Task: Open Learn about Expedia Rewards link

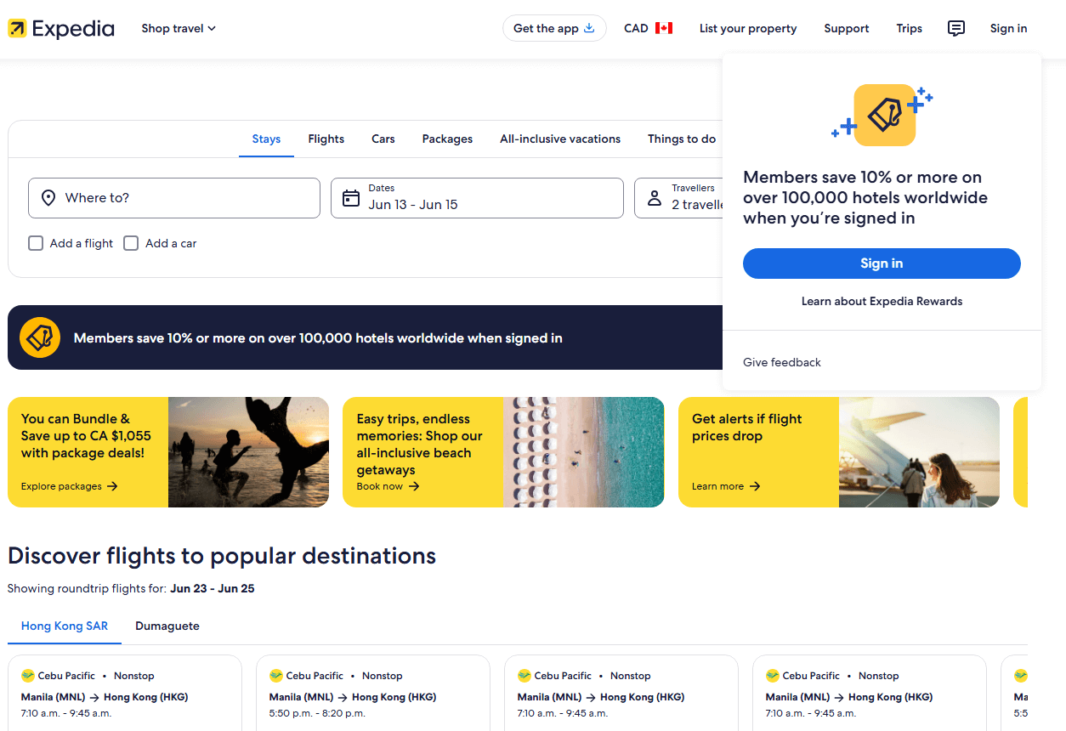Action: tap(882, 301)
